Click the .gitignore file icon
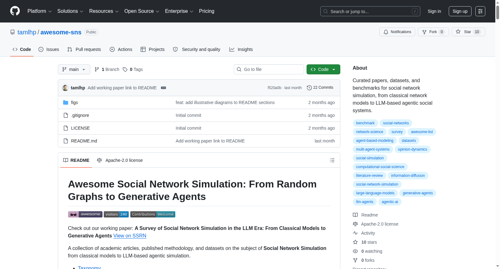This screenshot has height=269, width=500. pyautogui.click(x=66, y=115)
